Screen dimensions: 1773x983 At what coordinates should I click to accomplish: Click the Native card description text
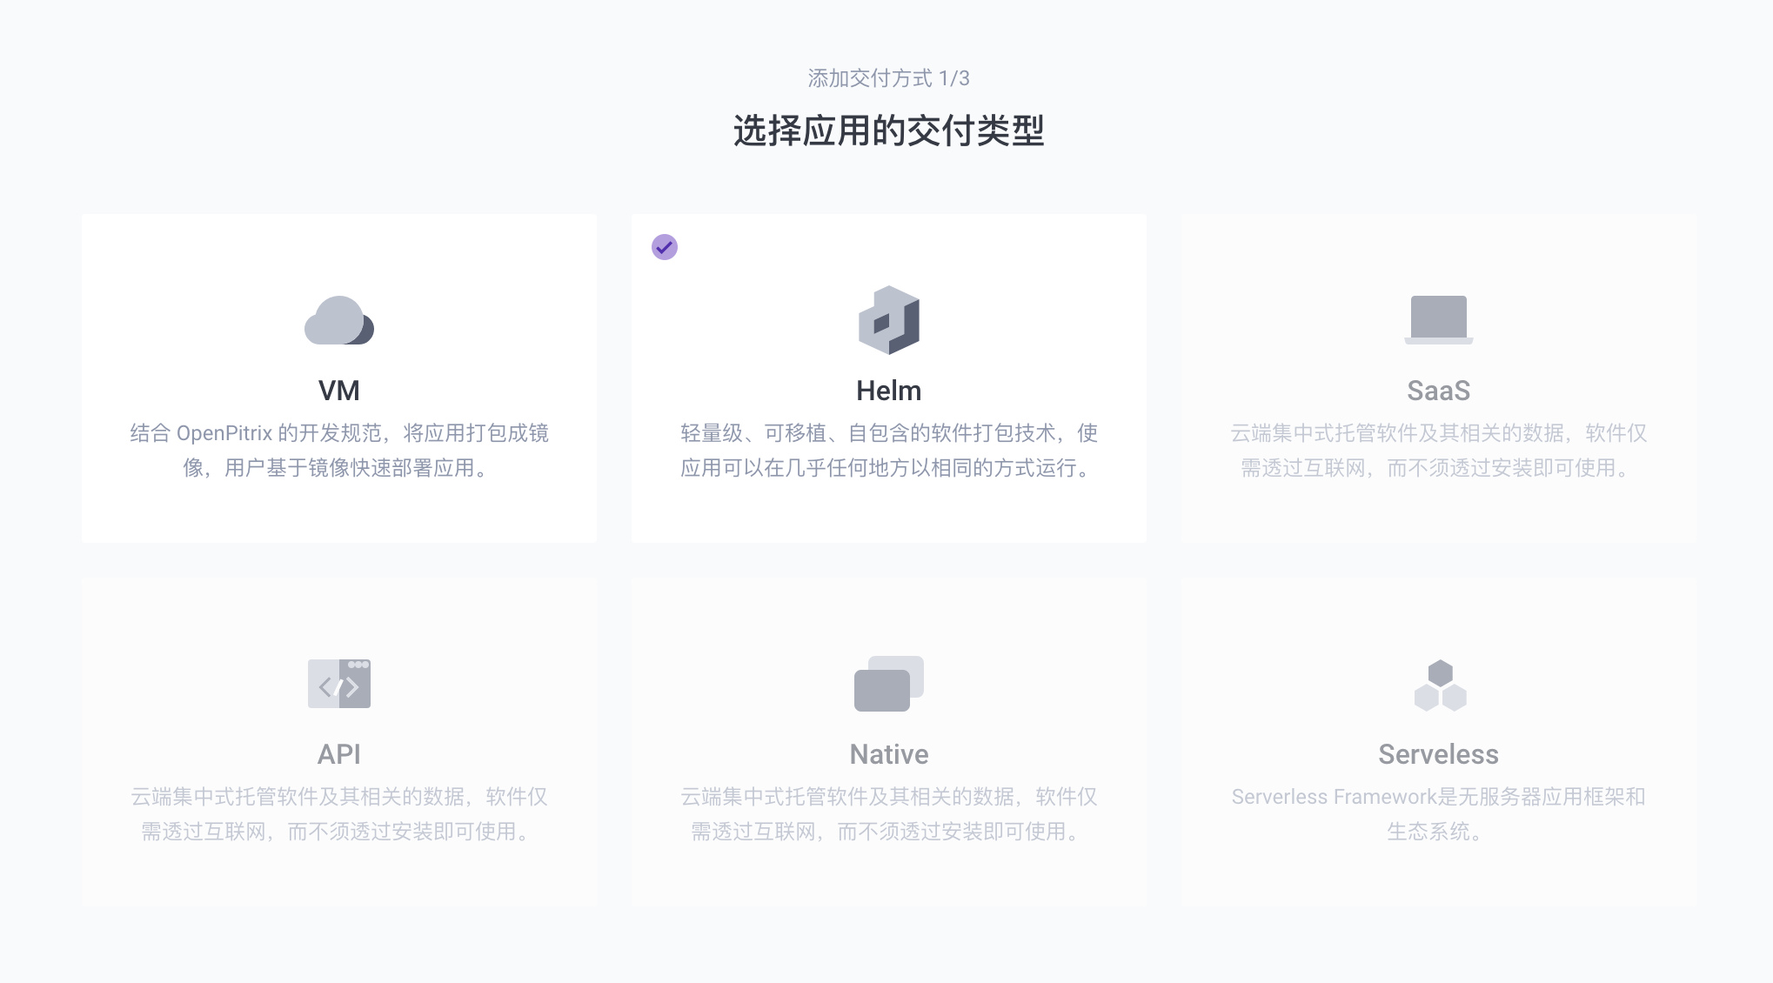tap(889, 814)
